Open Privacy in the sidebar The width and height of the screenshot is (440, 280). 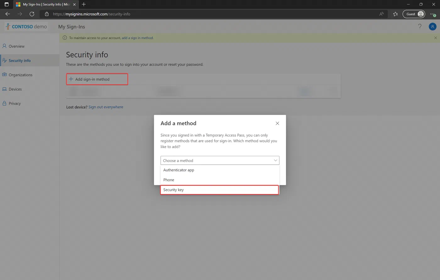pos(30,103)
